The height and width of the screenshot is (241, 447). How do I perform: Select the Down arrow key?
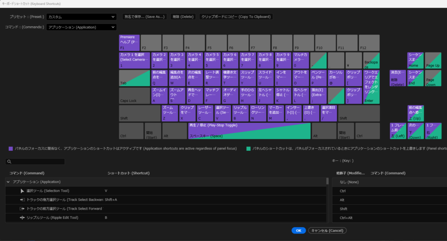tap(416, 131)
